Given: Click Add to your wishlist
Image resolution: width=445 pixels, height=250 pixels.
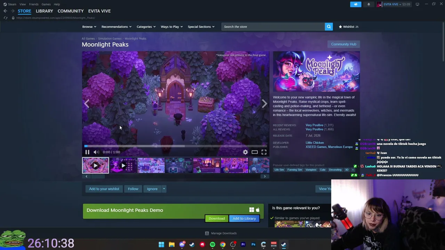Looking at the screenshot, I should click(104, 189).
